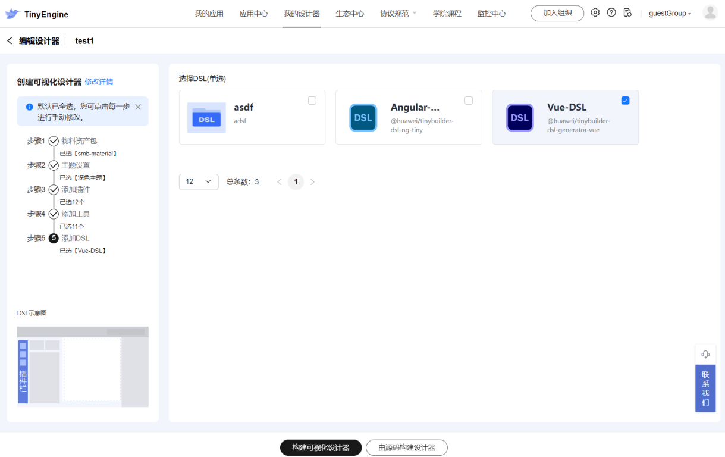Open the help question mark icon

pyautogui.click(x=611, y=12)
